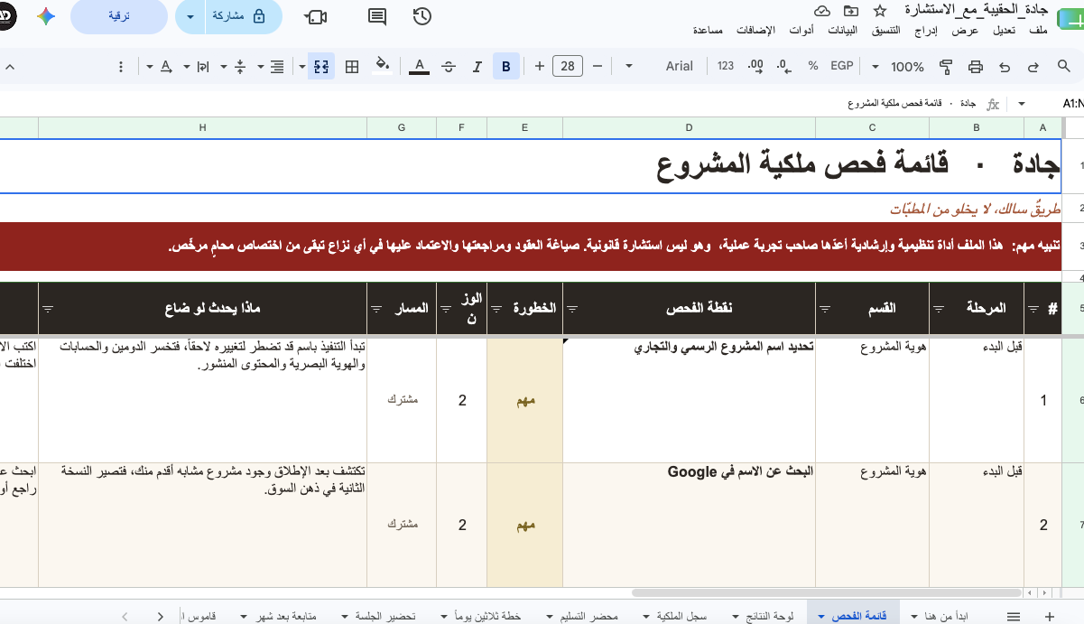Select the paint format roller icon
Image resolution: width=1084 pixels, height=624 pixels.
[x=947, y=66]
